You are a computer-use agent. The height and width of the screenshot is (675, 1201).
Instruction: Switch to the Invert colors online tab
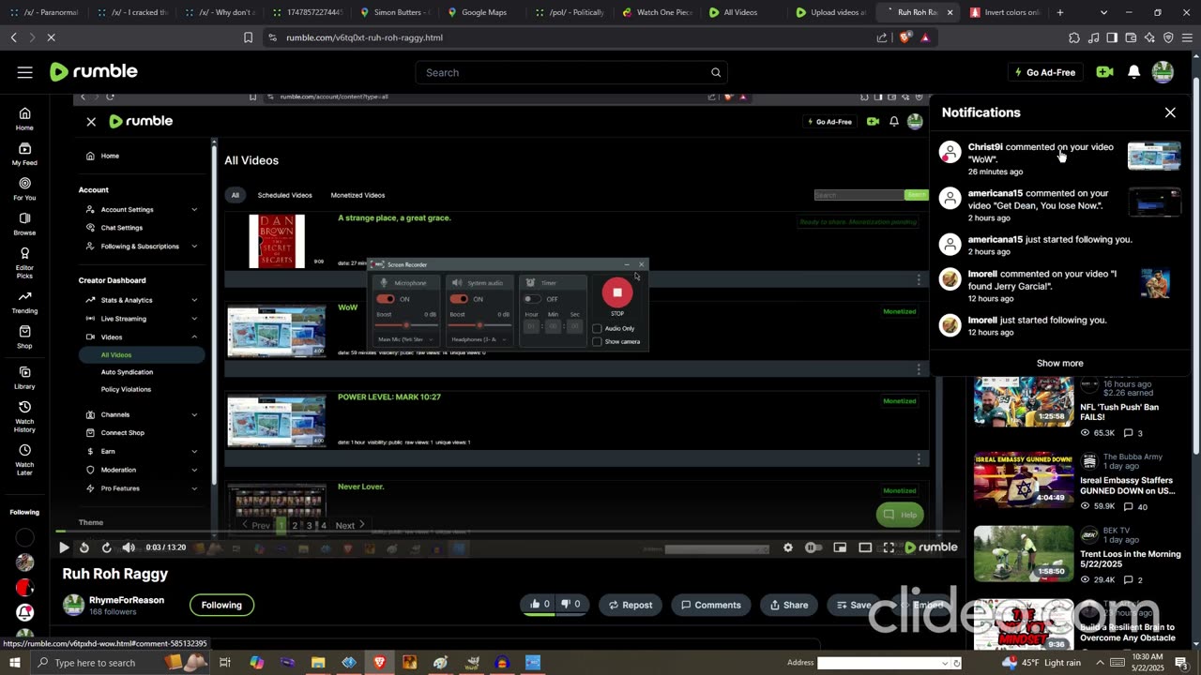click(x=1004, y=12)
